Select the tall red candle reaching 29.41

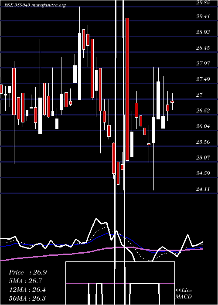[127, 89]
